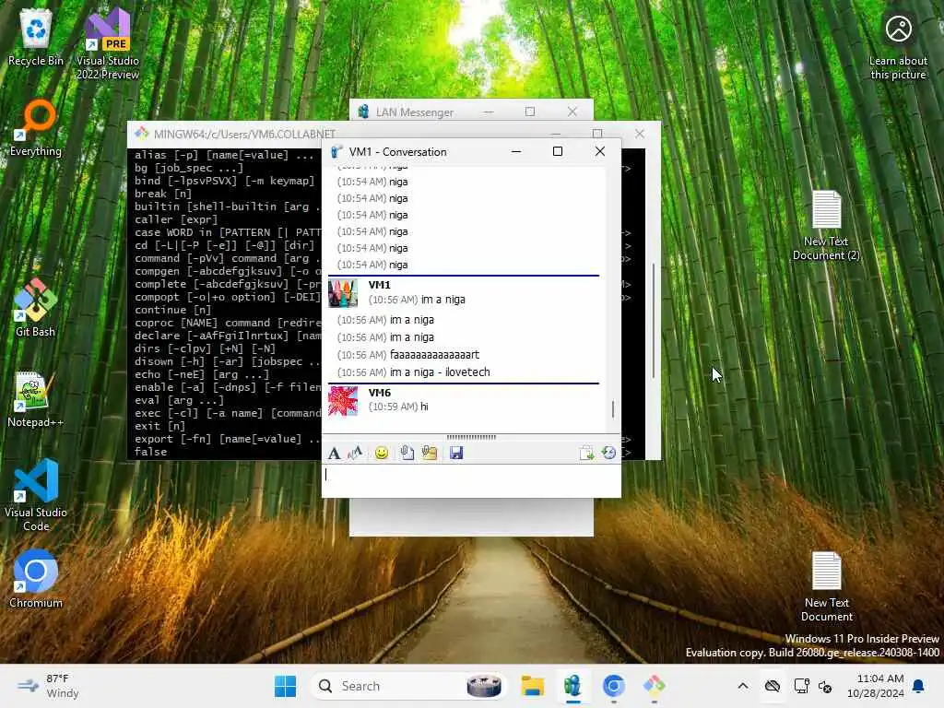Minimize the VM1 conversation window

click(516, 151)
